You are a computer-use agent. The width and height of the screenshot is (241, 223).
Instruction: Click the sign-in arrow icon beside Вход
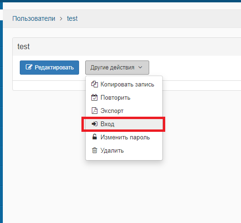(x=95, y=124)
